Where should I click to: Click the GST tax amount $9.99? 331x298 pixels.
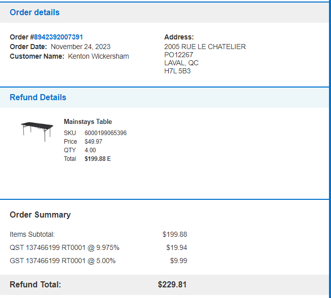tap(178, 261)
